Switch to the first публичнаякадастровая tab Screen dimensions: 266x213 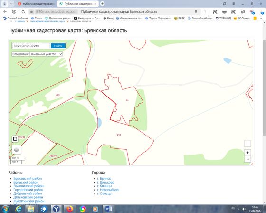coord(37,4)
